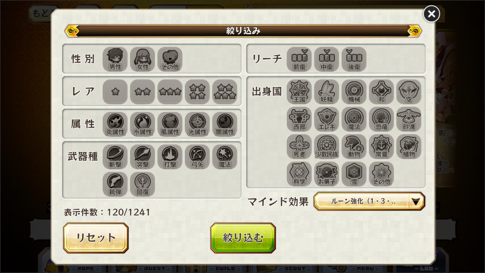This screenshot has height=273, width=485.
Task: Pick the 斬撃 slash weapon icon
Action: (115, 157)
